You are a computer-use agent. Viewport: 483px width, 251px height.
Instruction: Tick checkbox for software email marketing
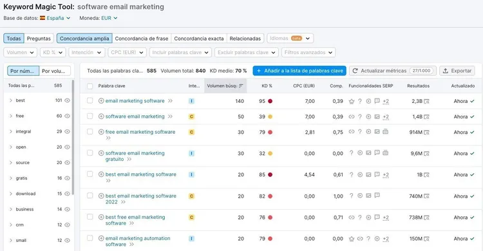(90, 116)
